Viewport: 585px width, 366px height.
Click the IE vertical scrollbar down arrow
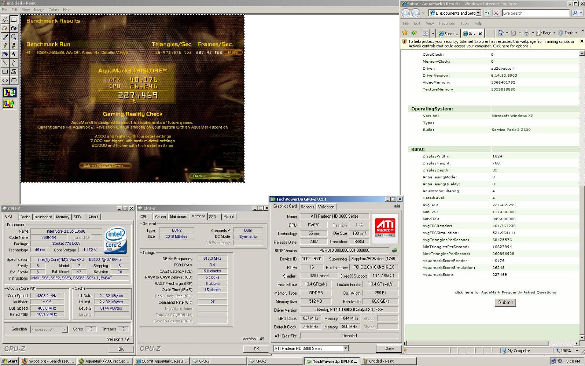click(582, 337)
